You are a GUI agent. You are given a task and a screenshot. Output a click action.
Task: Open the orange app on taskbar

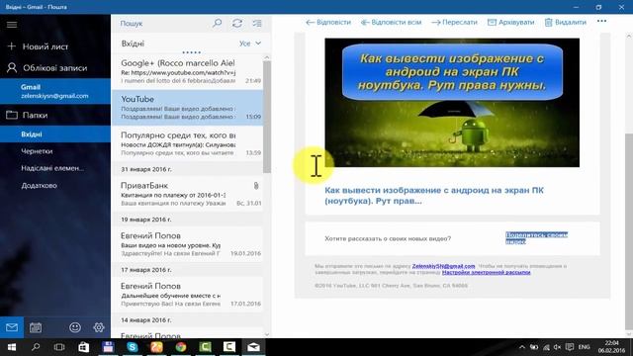[x=156, y=347]
